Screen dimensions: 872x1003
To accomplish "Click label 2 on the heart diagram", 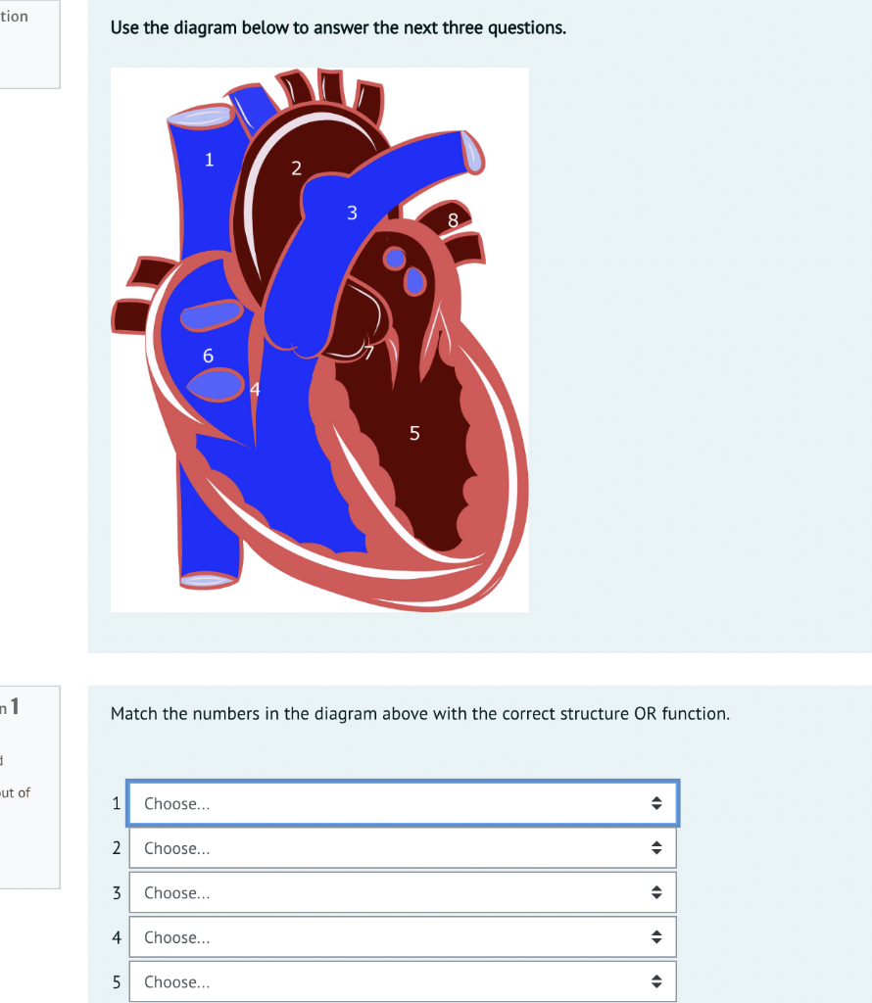I will pos(295,167).
